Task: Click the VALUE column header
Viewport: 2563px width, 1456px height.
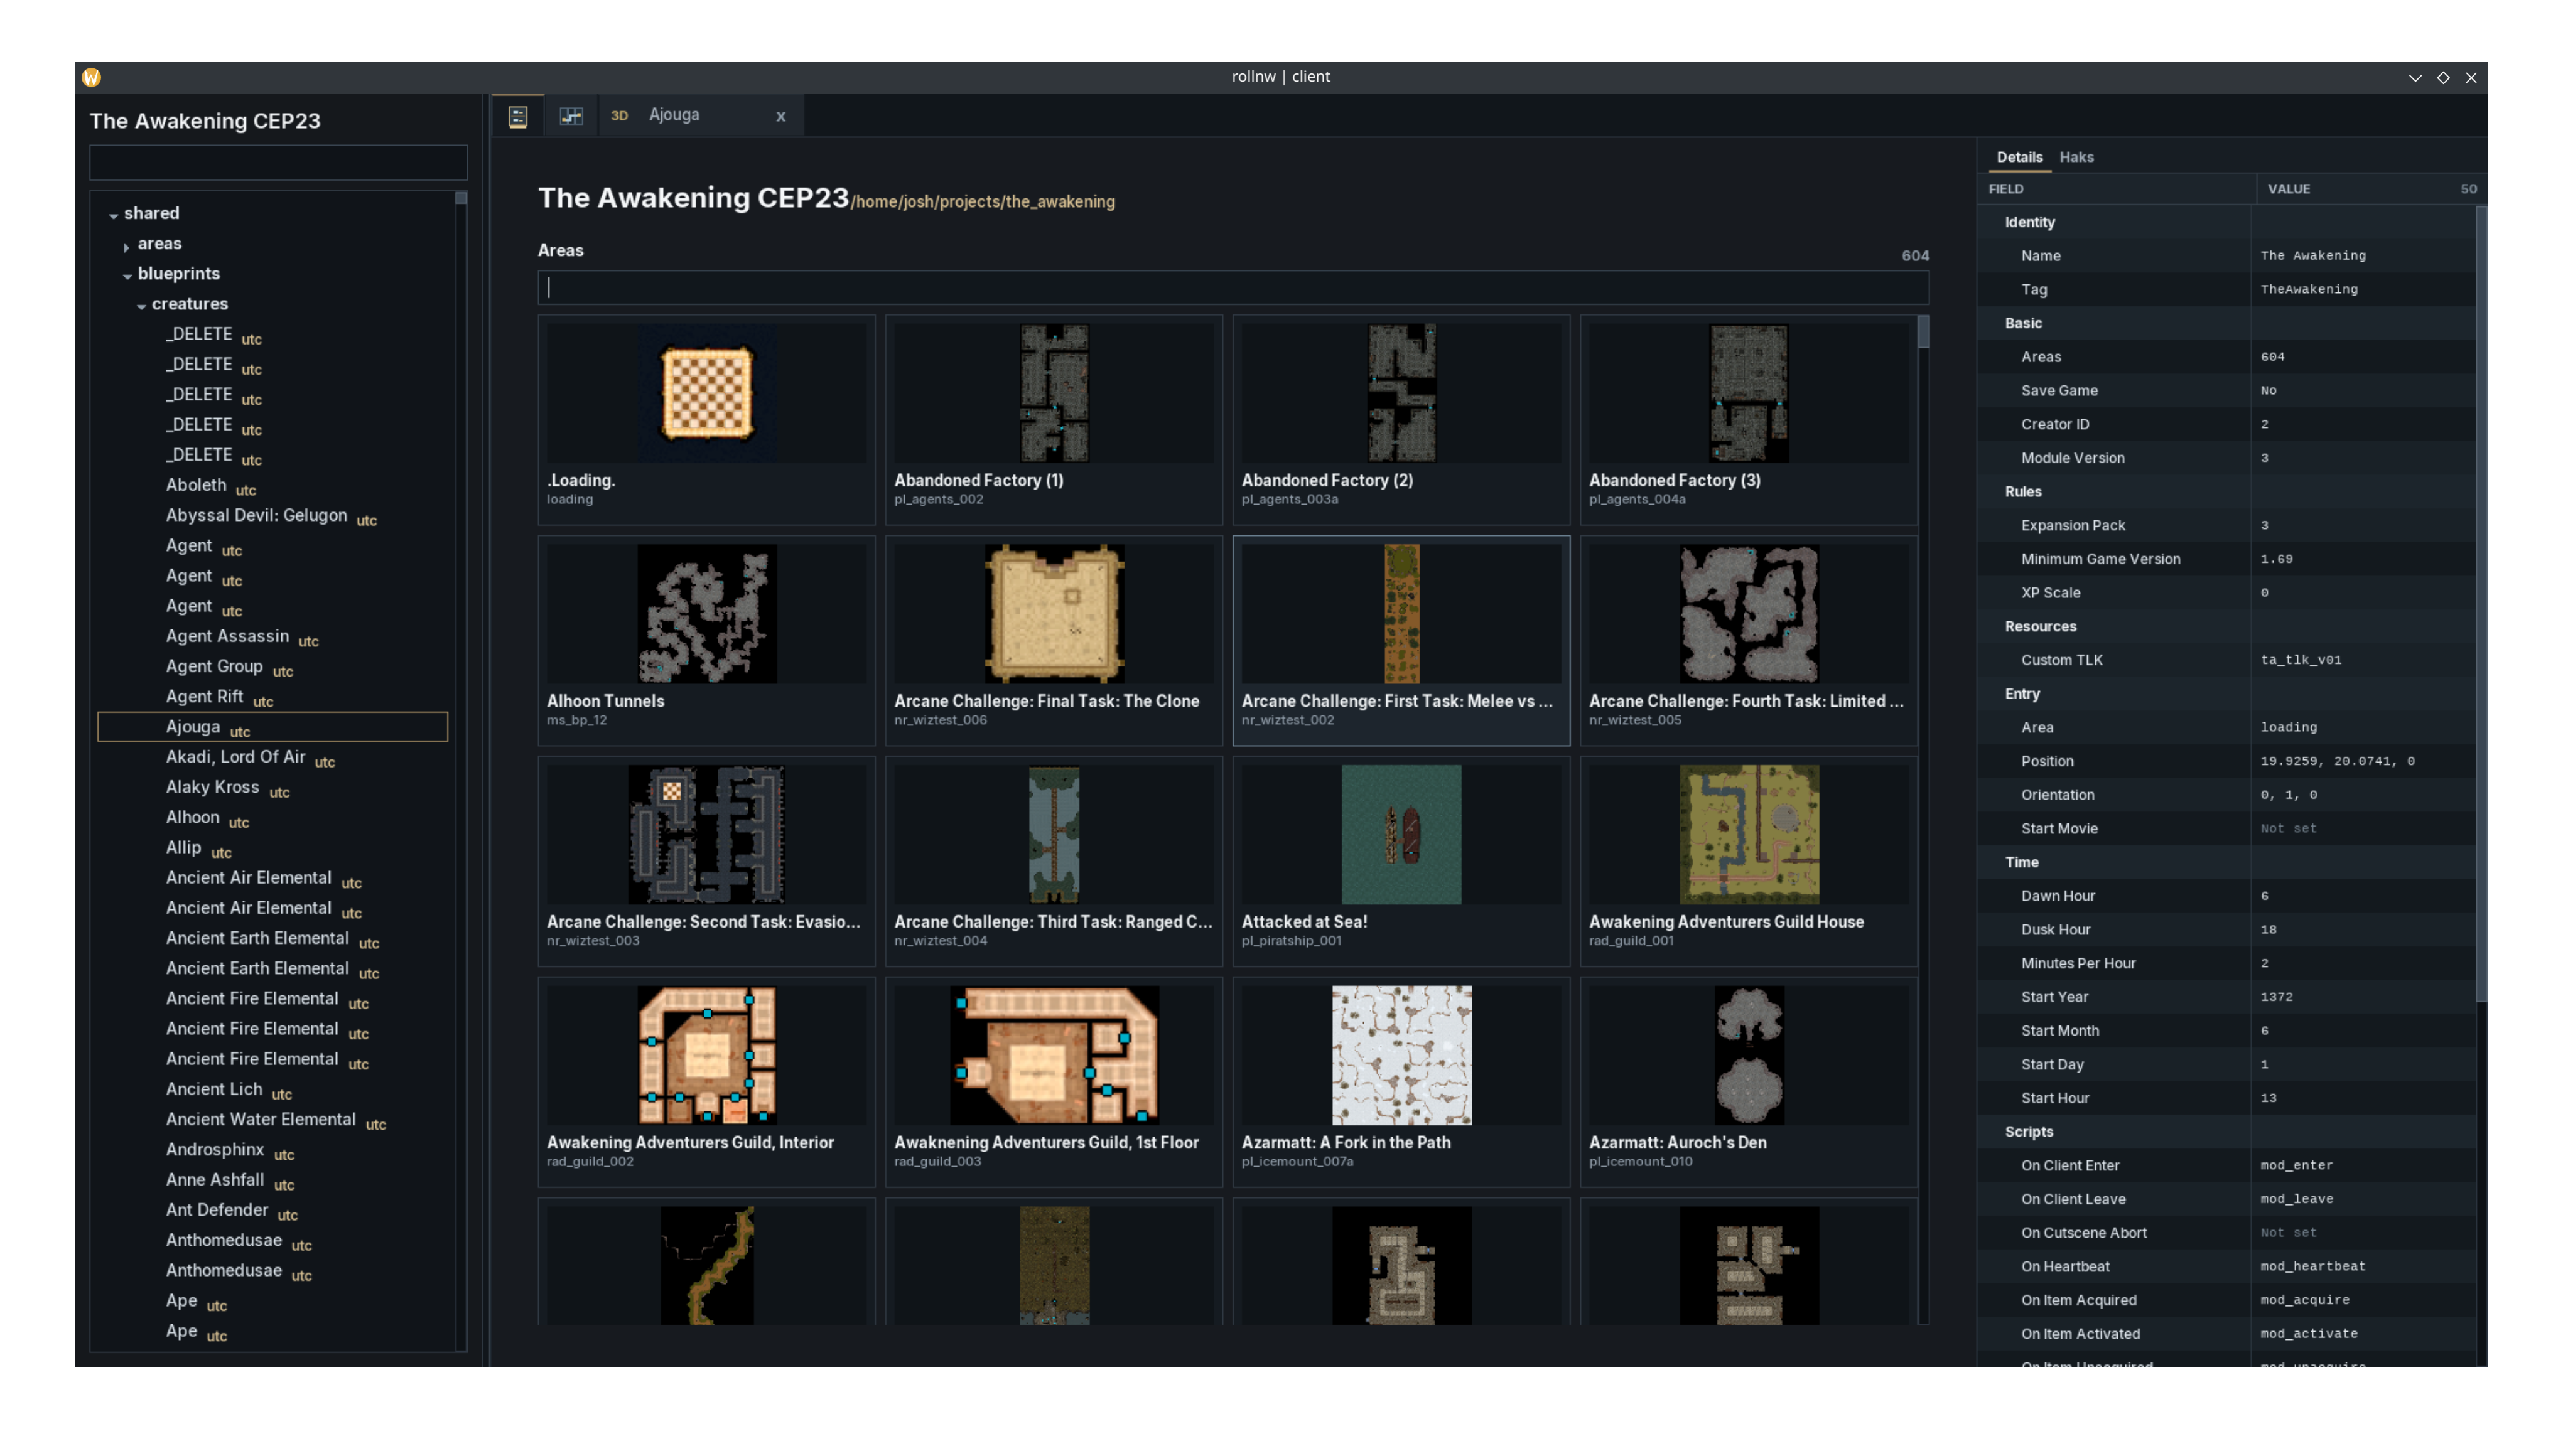Action: pyautogui.click(x=2289, y=189)
